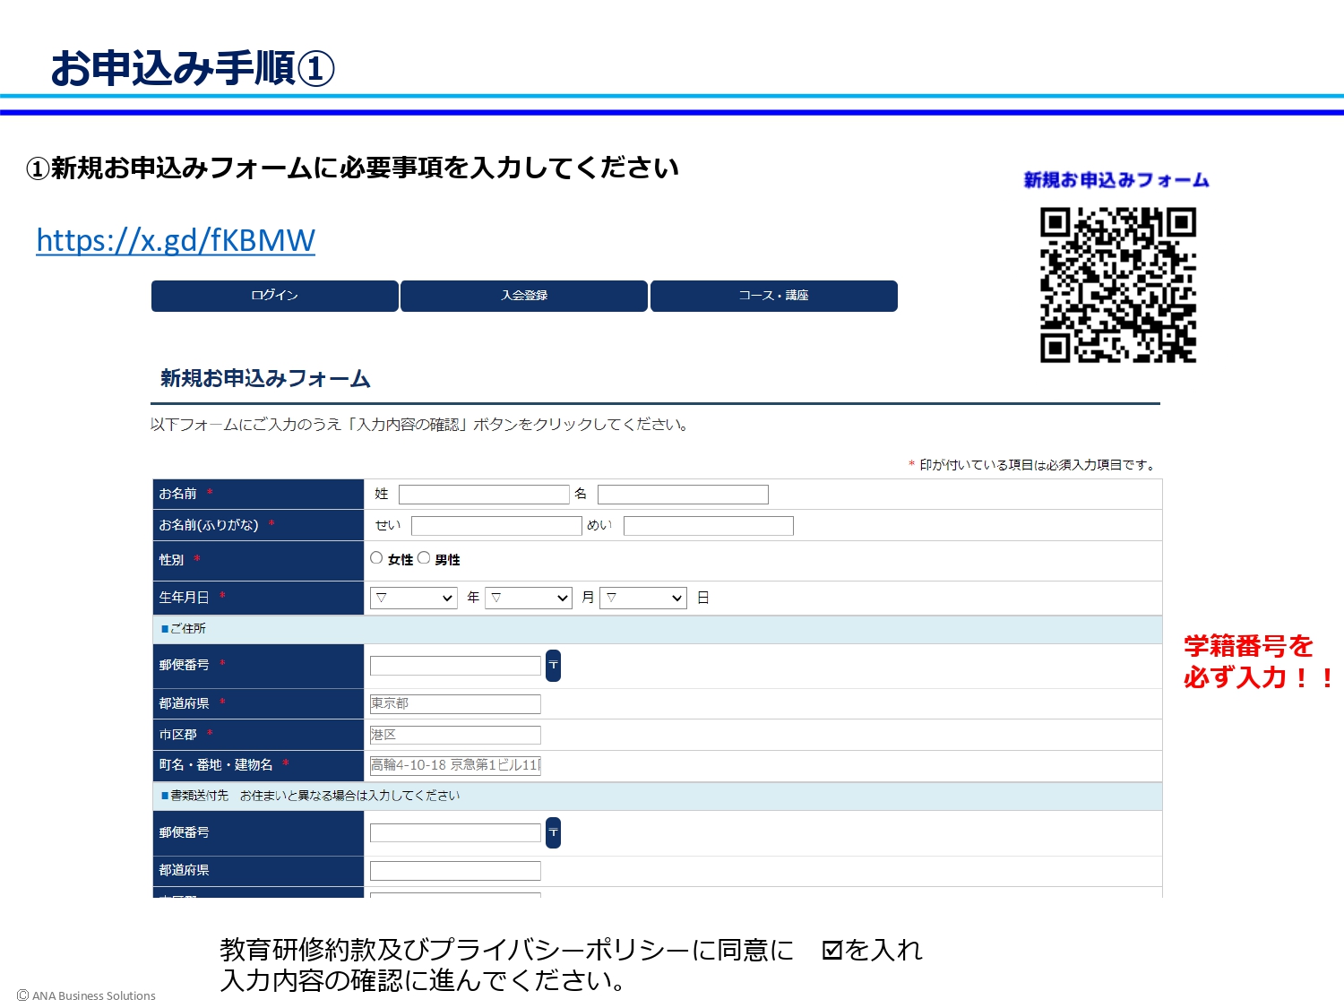Viewport: 1344px width, 1008px height.
Task: Select the 女性 radio button
Action: (376, 558)
